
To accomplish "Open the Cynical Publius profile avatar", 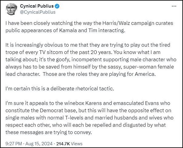I will tap(12, 9).
